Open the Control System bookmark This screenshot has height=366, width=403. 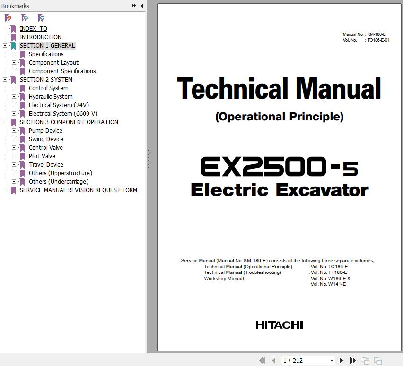pos(49,88)
